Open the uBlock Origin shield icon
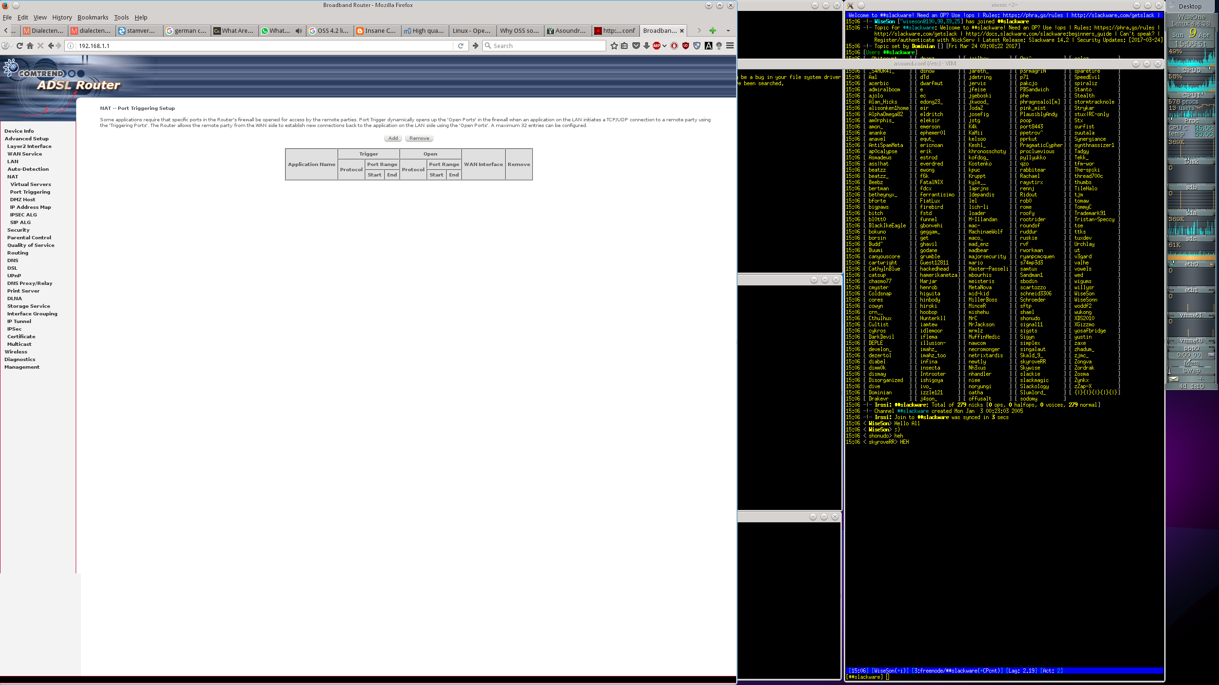This screenshot has width=1219, height=685. point(686,46)
